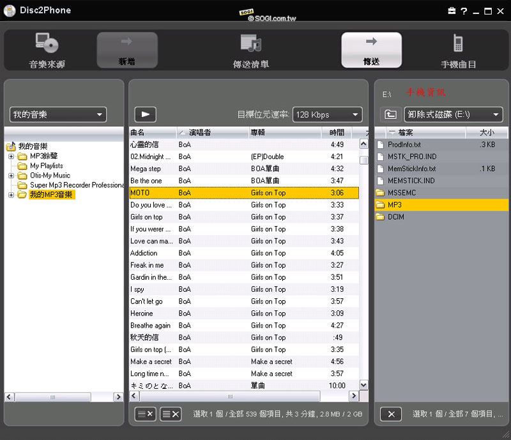Click the folder tree scroll-left arrow
The height and width of the screenshot is (440, 511).
coord(9,397)
